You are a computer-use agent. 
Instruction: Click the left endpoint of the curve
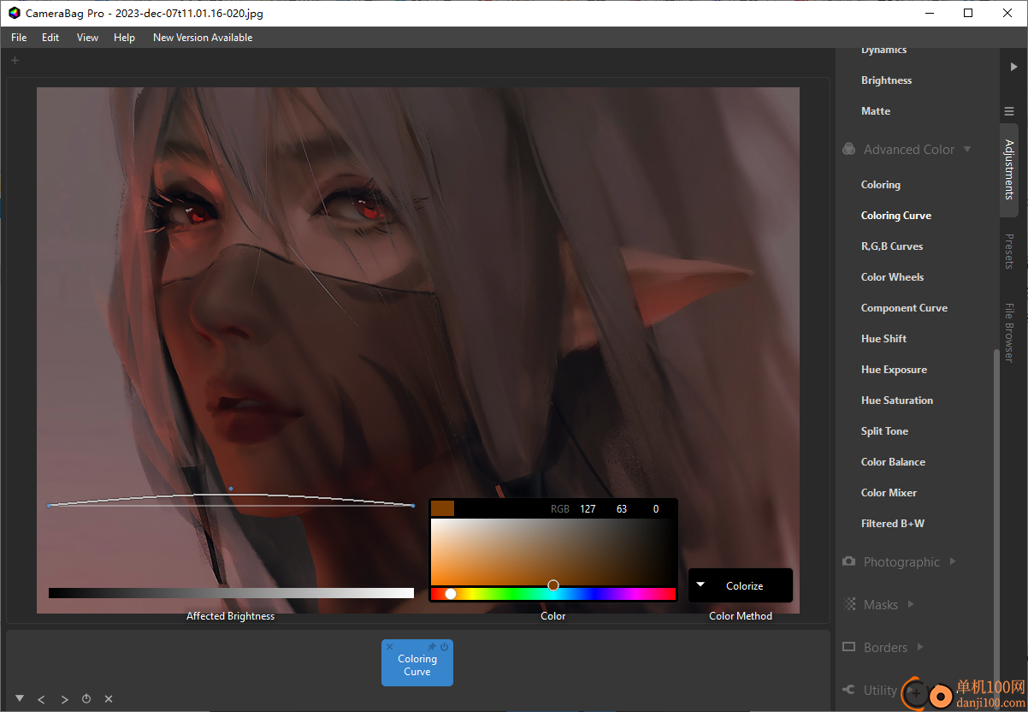[49, 506]
